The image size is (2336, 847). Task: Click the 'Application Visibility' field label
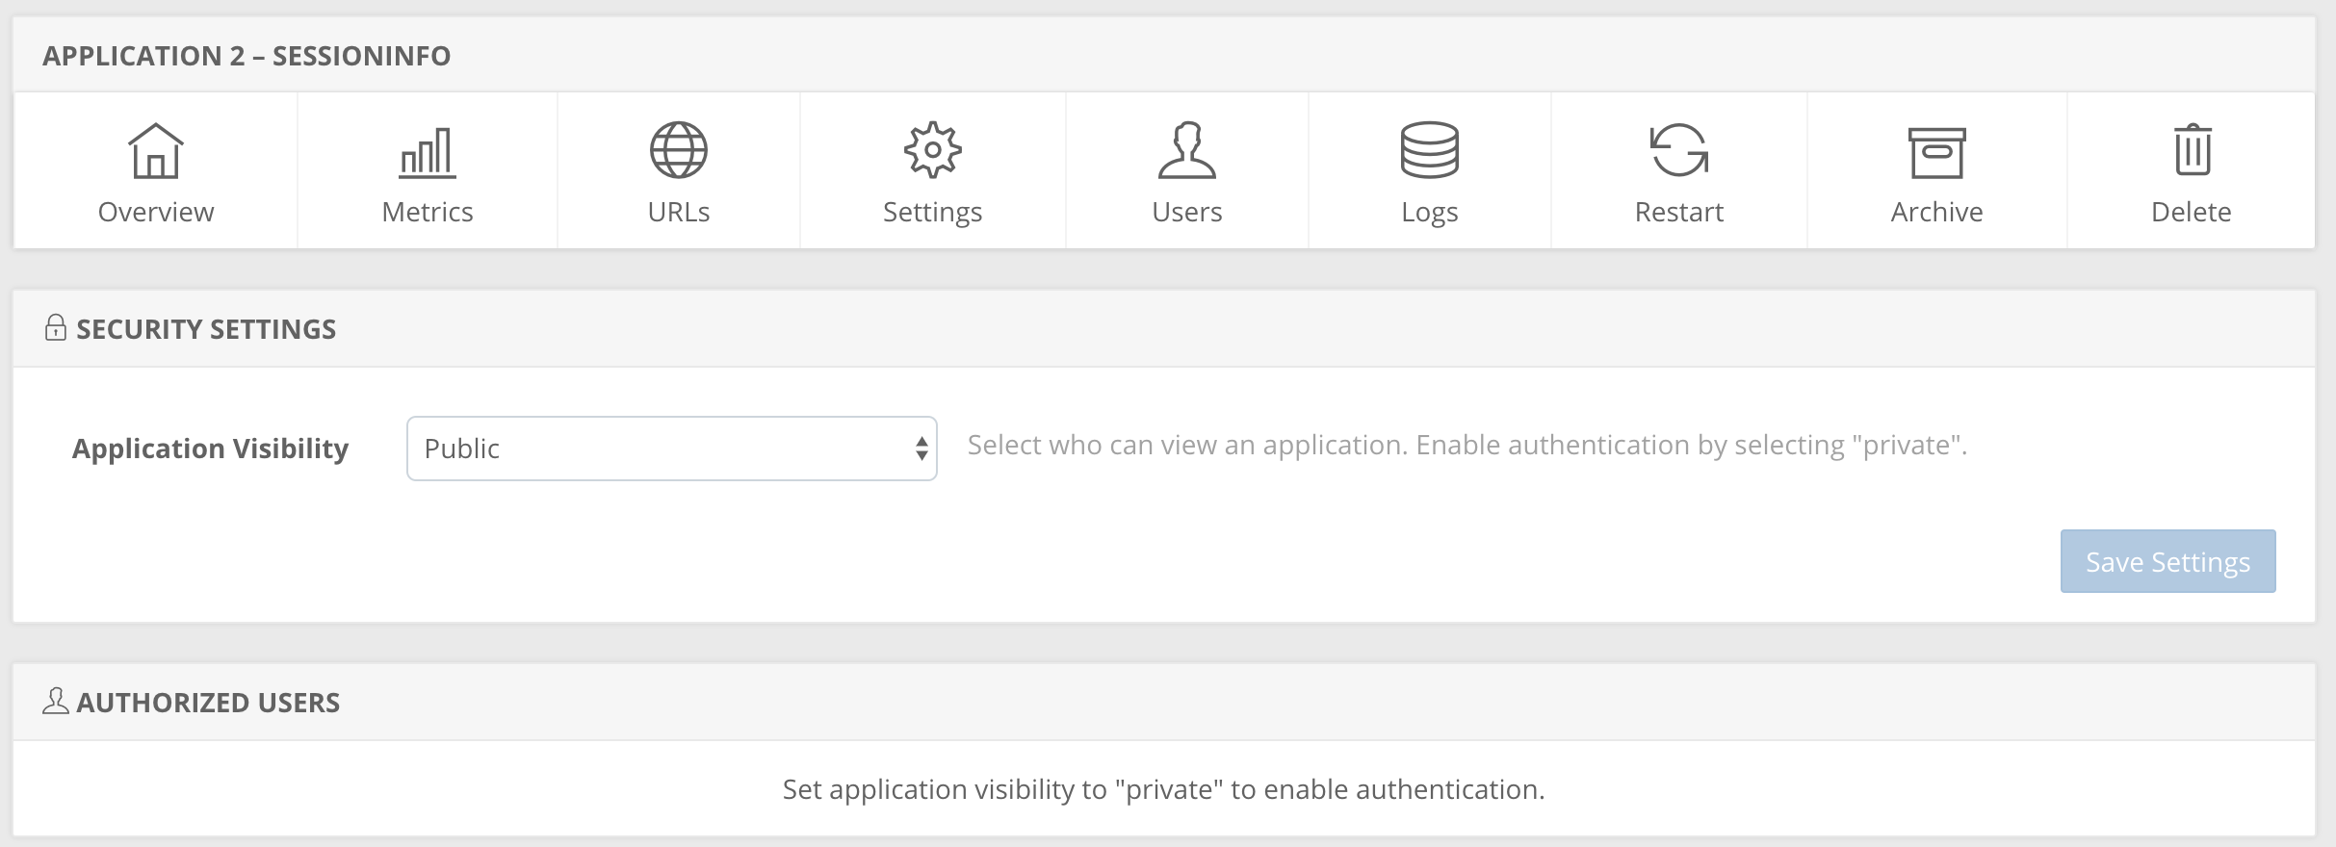pyautogui.click(x=211, y=449)
